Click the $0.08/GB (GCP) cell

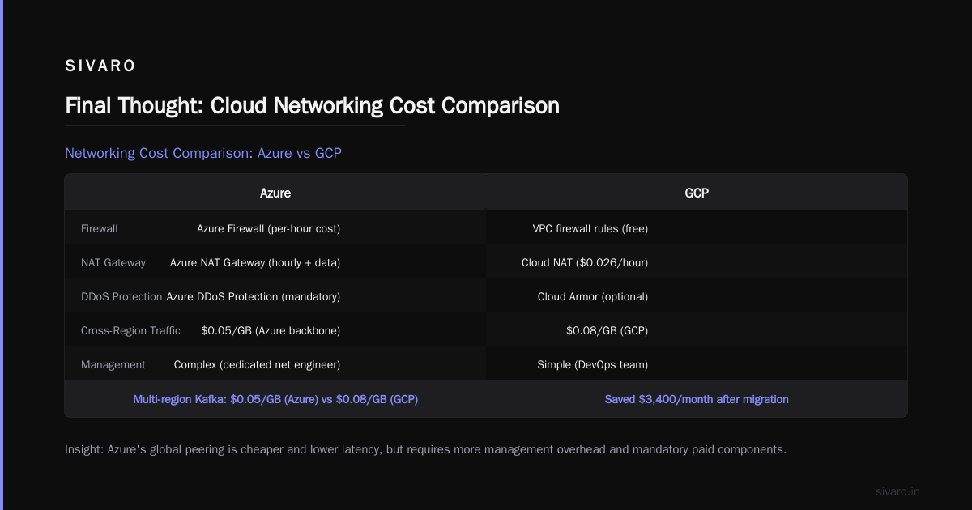[x=607, y=331]
